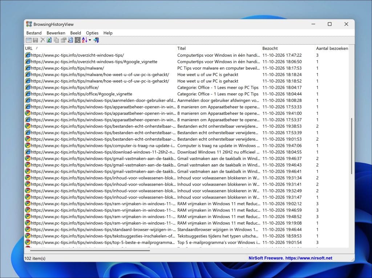Expand the sort dropdown arrow in toolbar
This screenshot has height=278, width=372.
(90, 40)
